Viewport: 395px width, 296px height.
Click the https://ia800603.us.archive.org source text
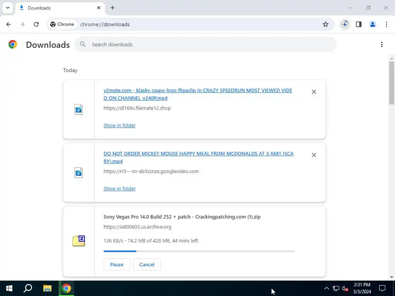click(x=137, y=227)
